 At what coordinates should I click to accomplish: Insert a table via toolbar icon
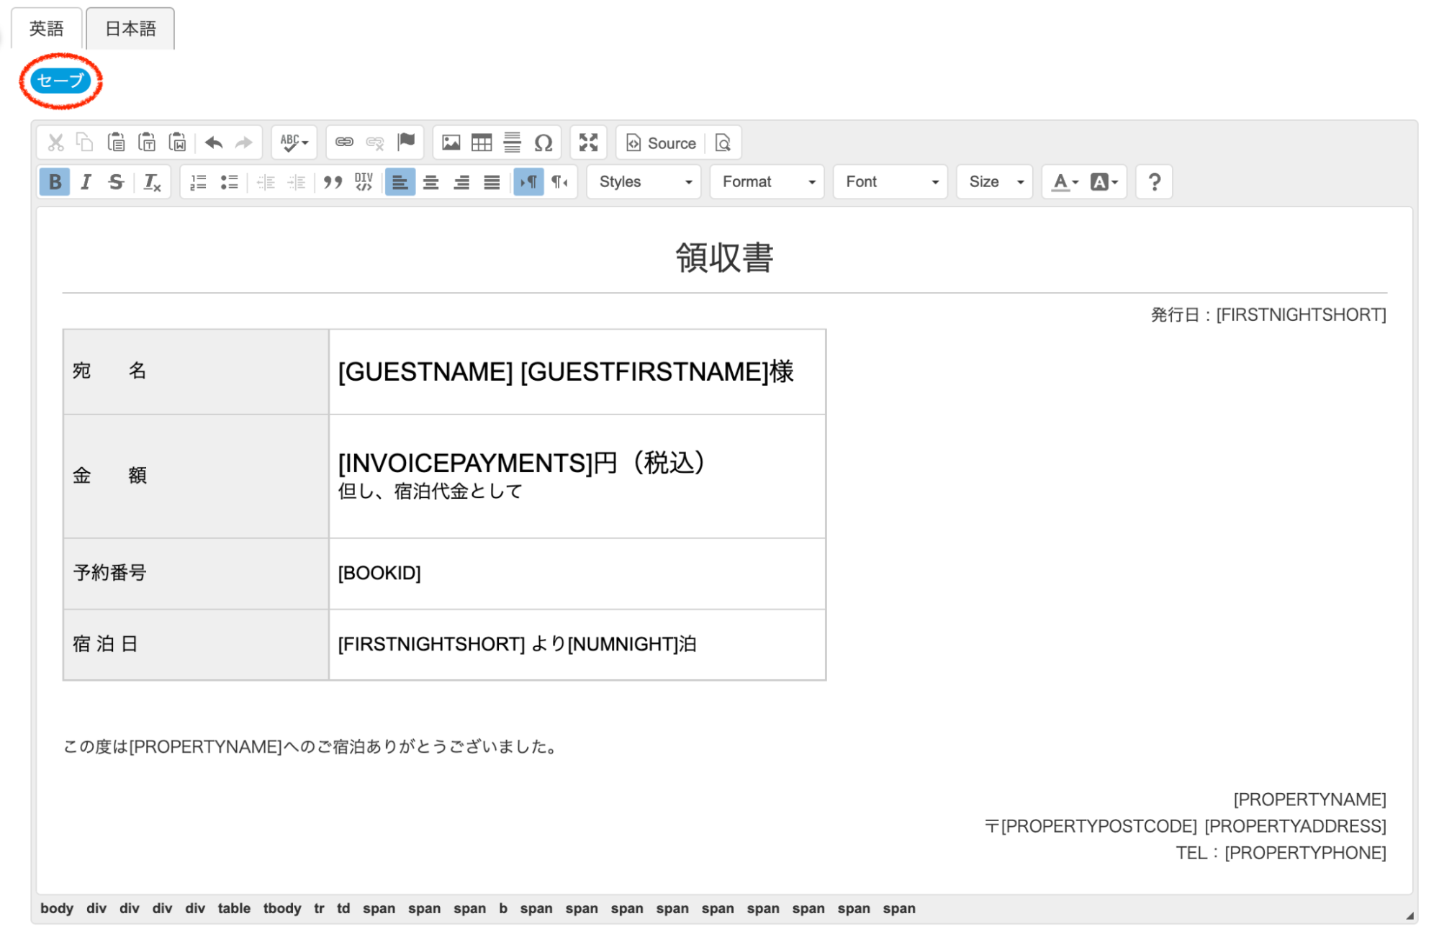[x=482, y=142]
